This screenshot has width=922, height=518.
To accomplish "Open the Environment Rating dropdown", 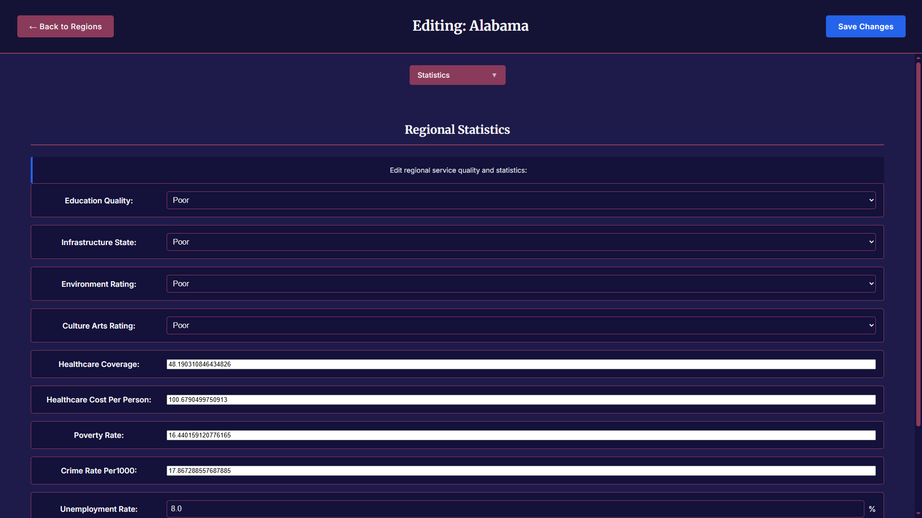I will pyautogui.click(x=521, y=284).
